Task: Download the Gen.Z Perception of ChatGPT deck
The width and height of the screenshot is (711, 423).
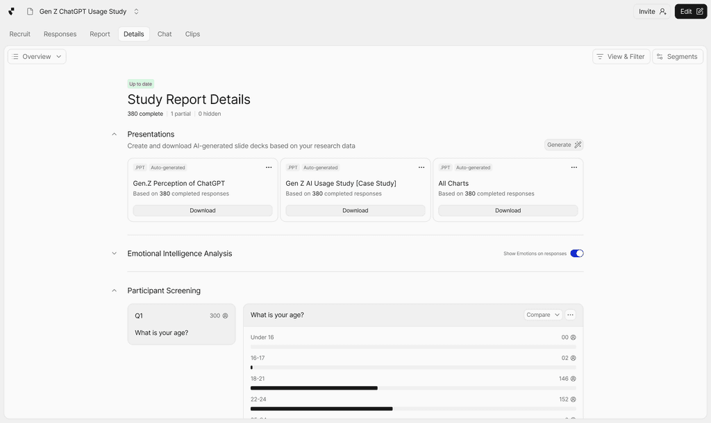Action: (203, 211)
